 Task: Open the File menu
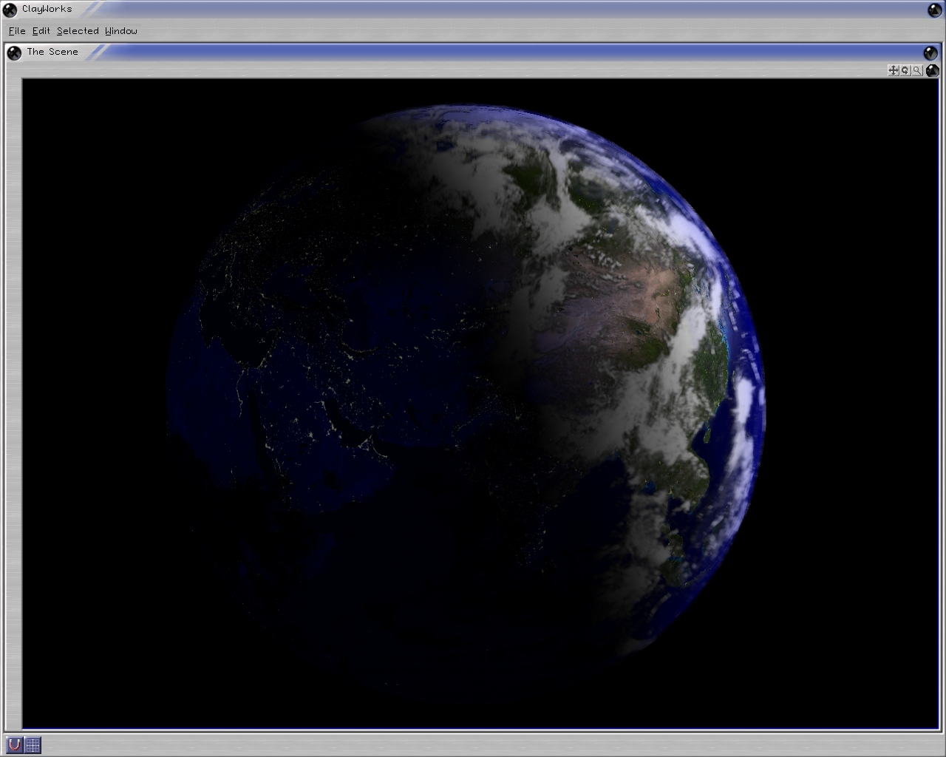click(x=17, y=31)
